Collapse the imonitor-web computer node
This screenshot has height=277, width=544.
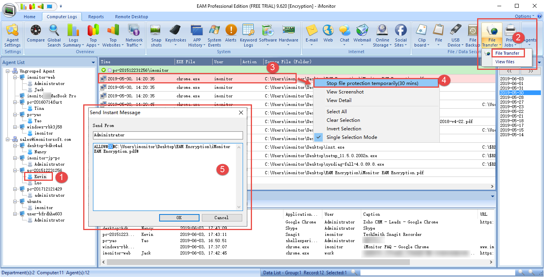coord(16,77)
